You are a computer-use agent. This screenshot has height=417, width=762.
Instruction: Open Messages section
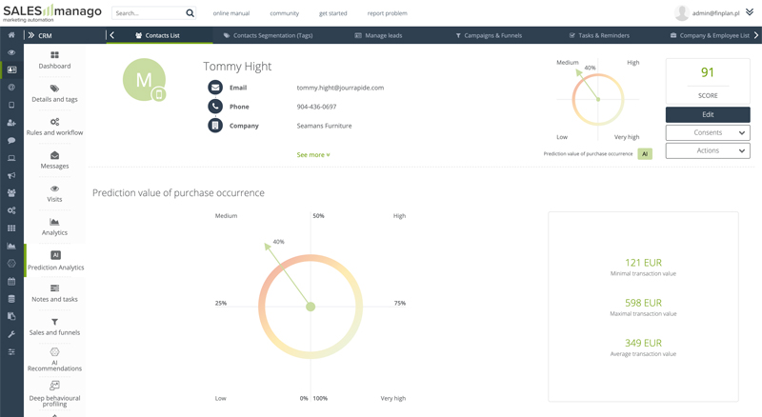(x=55, y=160)
